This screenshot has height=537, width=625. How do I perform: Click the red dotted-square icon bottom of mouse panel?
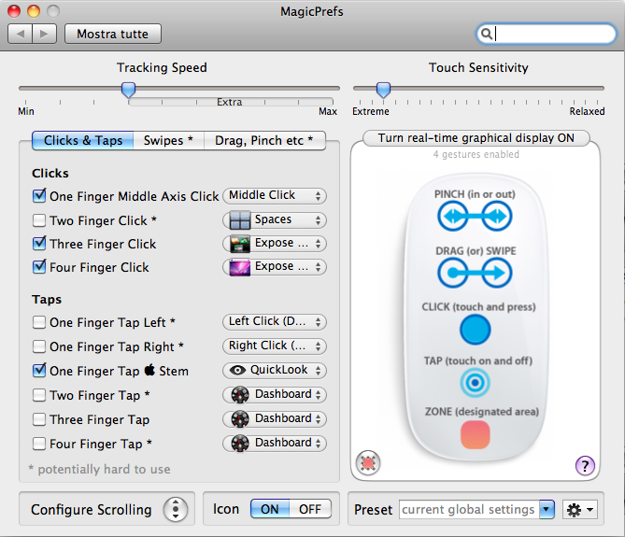[368, 463]
